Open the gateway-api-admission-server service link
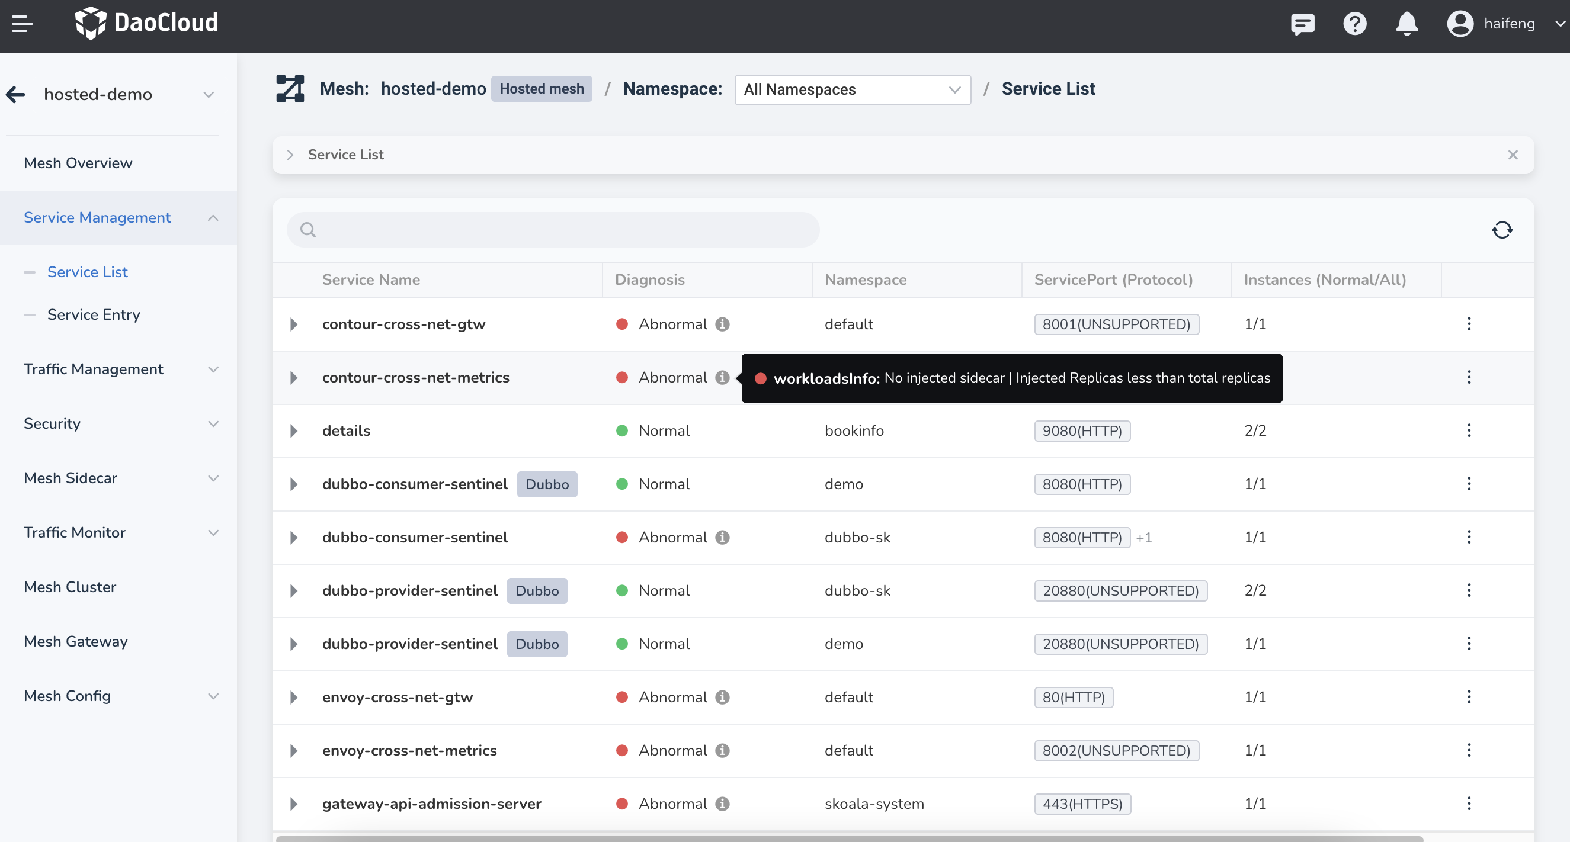 pyautogui.click(x=431, y=804)
